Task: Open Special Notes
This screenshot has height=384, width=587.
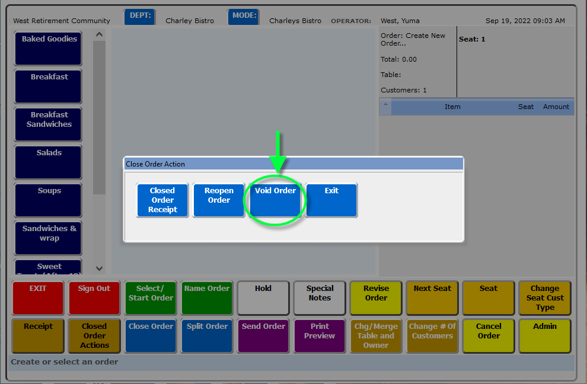Action: 320,297
